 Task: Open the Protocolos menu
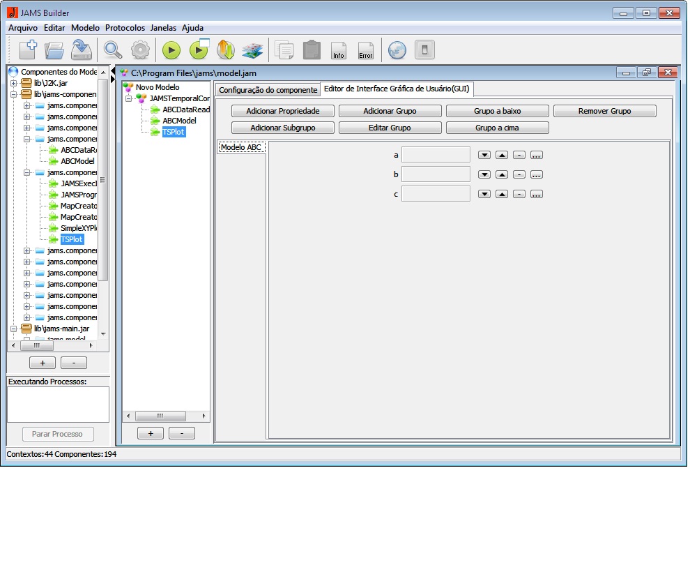click(125, 28)
